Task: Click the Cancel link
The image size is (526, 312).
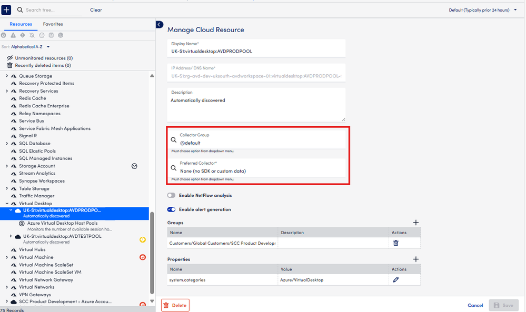Action: coord(475,305)
